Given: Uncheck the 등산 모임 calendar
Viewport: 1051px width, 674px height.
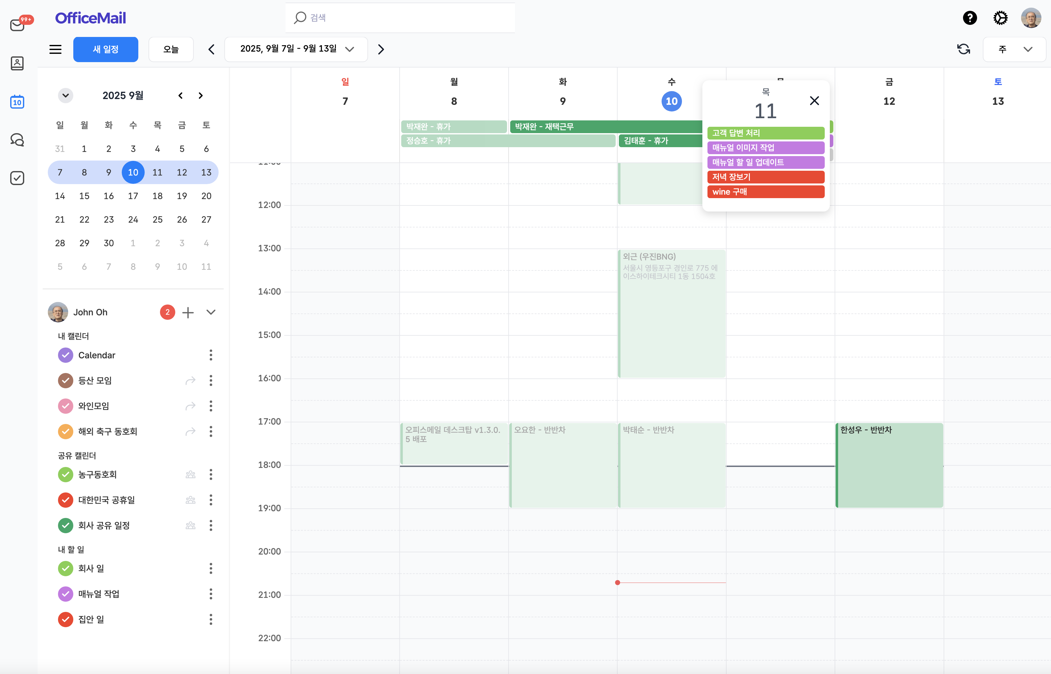Looking at the screenshot, I should pos(65,380).
